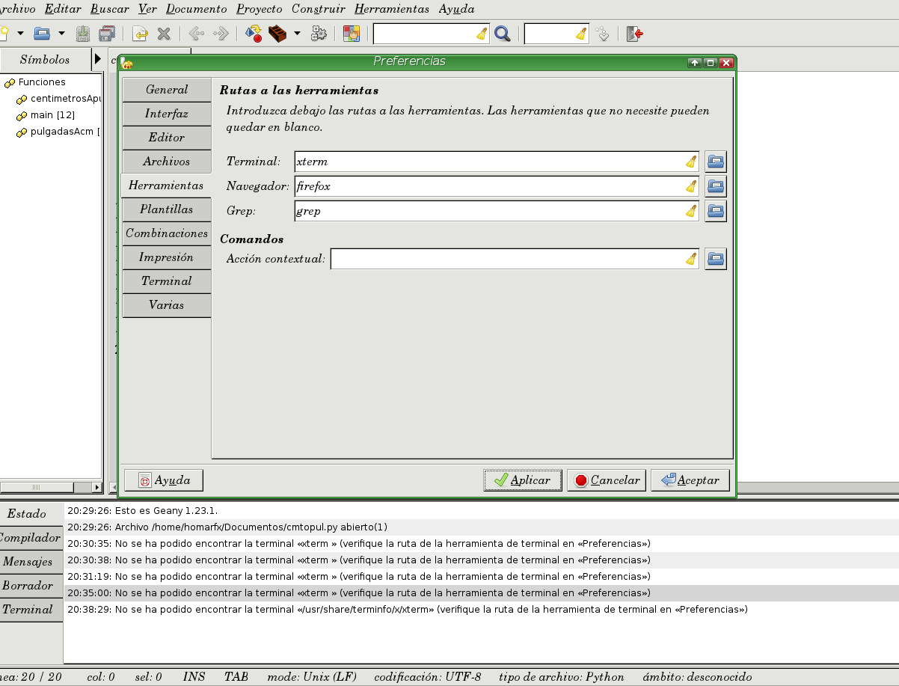The image size is (899, 686).
Task: Switch to the Combinaciones preferences tab
Action: (x=167, y=233)
